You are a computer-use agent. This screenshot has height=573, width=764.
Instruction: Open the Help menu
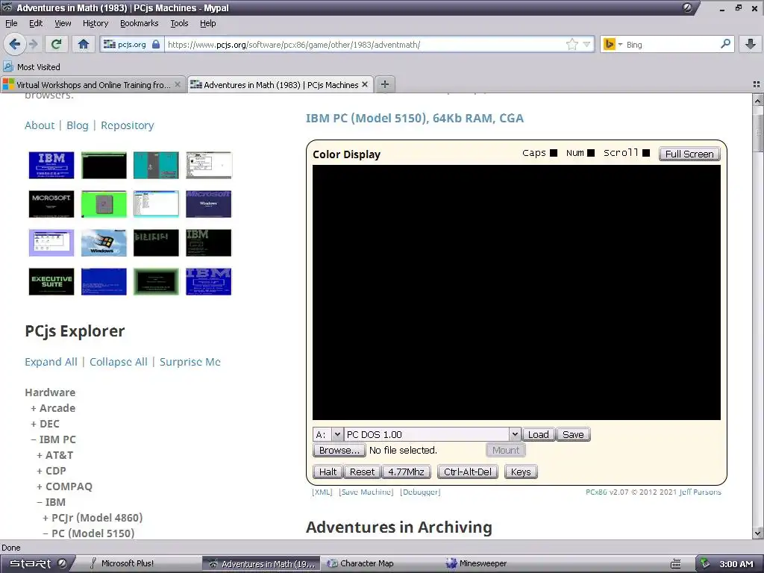[208, 23]
